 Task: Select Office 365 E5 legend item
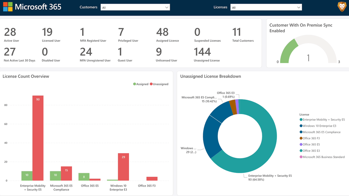tap(310, 144)
